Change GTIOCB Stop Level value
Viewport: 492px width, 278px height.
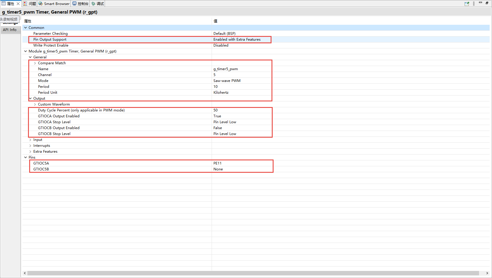225,134
